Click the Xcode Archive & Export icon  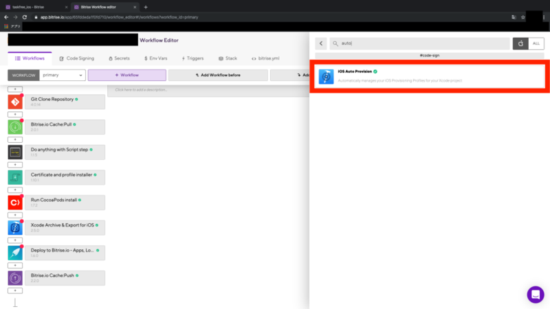coord(15,228)
